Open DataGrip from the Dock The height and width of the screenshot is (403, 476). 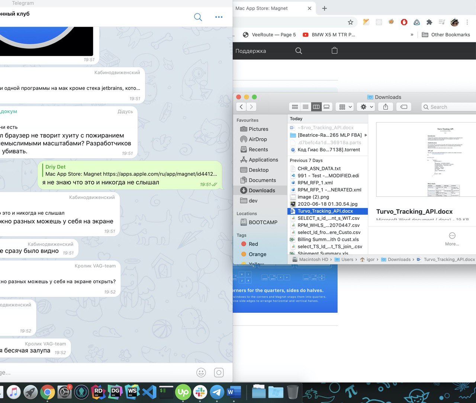115,392
